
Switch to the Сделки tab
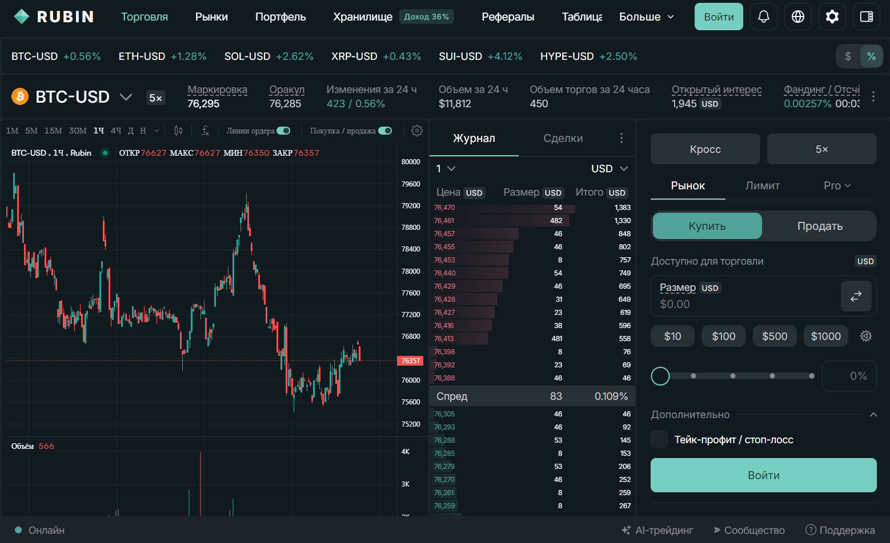(563, 138)
